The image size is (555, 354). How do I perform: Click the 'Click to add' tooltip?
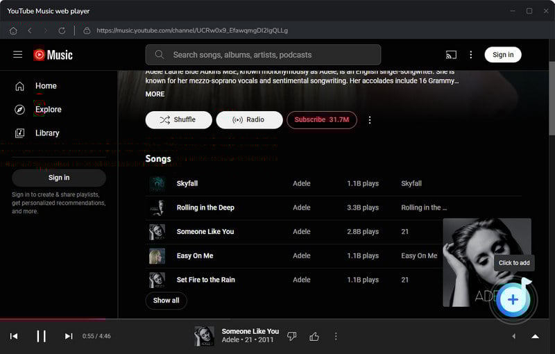[x=514, y=263]
